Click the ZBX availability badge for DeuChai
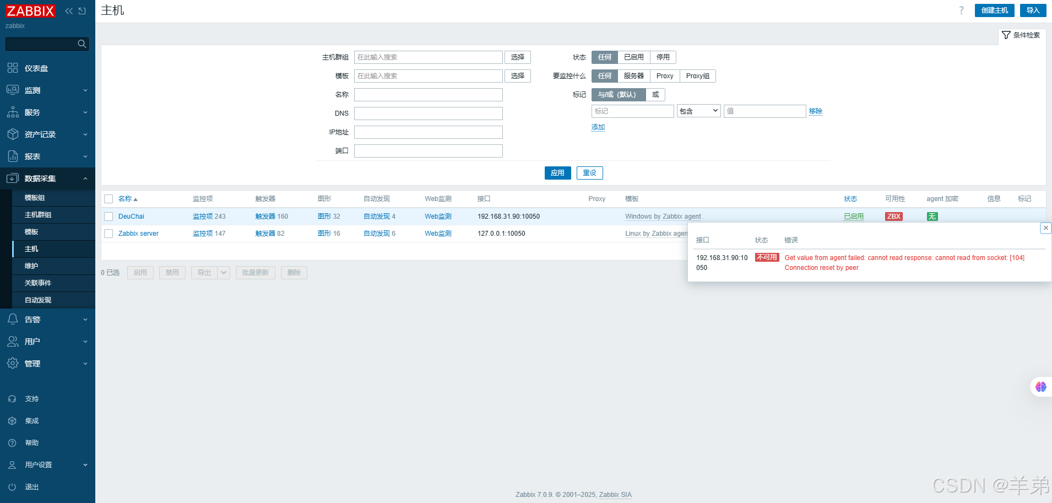 (x=893, y=216)
